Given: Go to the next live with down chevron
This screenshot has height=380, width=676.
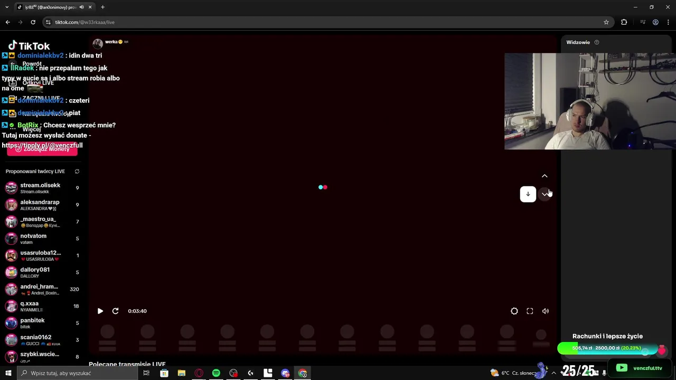Looking at the screenshot, I should (x=544, y=194).
